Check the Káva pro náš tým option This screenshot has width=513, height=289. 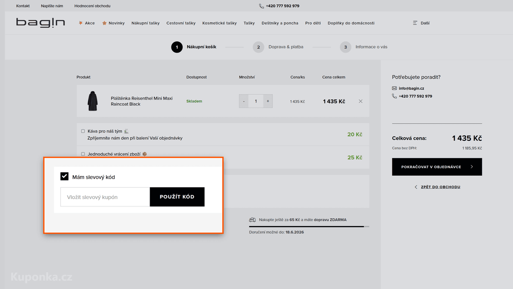click(x=83, y=131)
